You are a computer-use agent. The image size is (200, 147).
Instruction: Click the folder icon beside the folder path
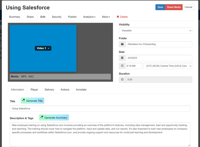122,44
